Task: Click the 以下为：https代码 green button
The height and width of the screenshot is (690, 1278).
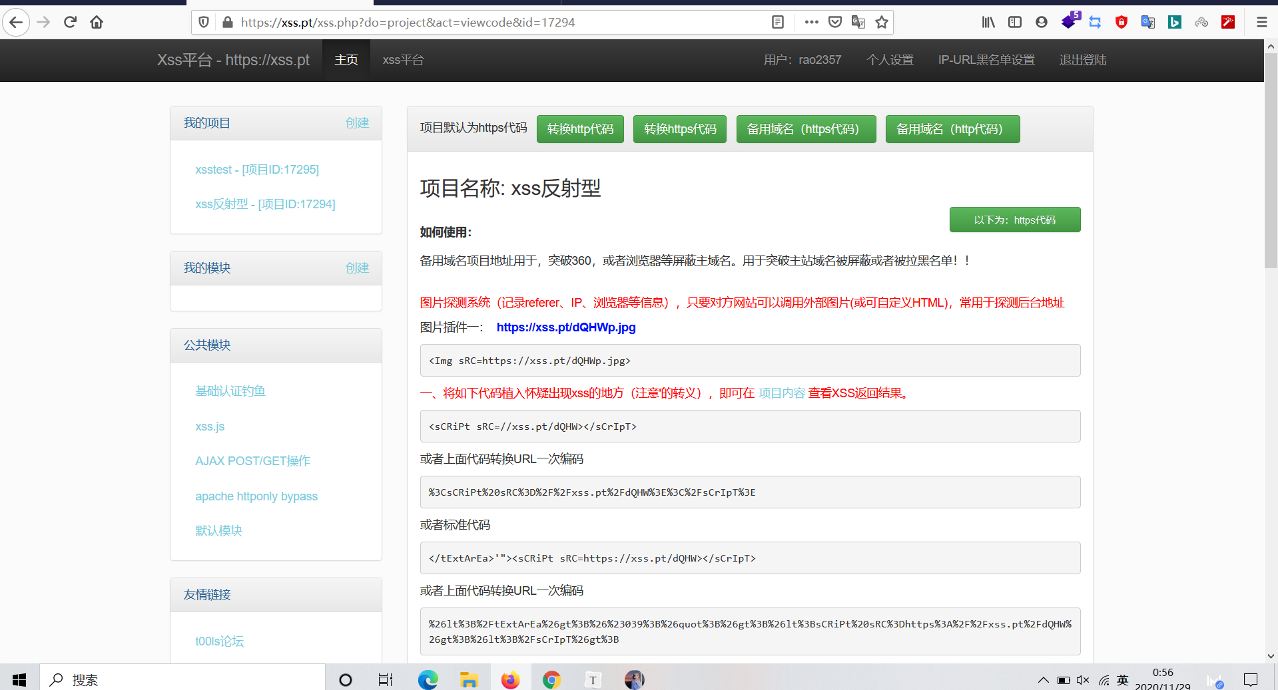Action: coord(1015,220)
